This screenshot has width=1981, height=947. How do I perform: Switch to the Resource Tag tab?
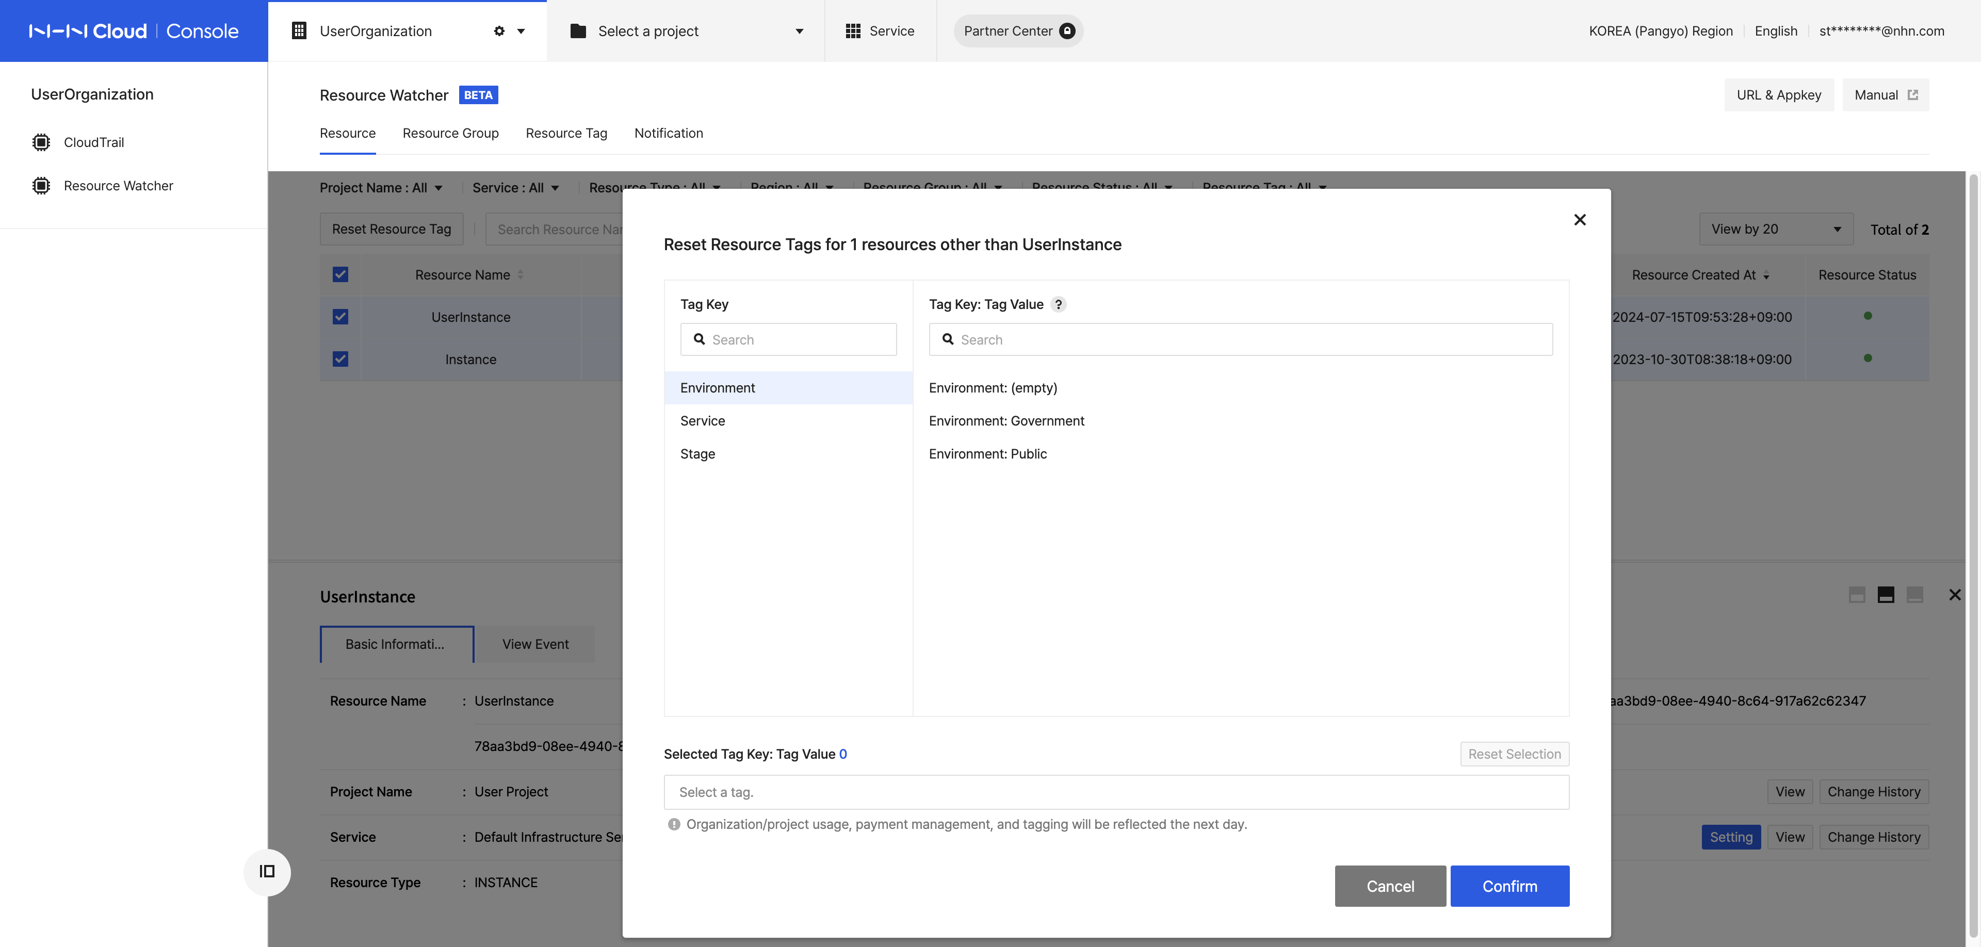point(566,133)
